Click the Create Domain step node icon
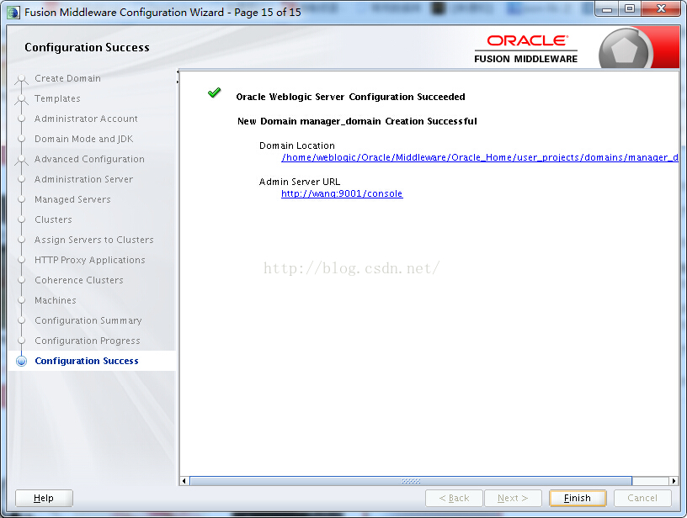This screenshot has width=687, height=518. pyautogui.click(x=21, y=79)
